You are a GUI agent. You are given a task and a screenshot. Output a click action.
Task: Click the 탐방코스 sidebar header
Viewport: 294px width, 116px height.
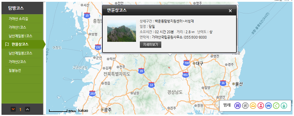point(16,8)
